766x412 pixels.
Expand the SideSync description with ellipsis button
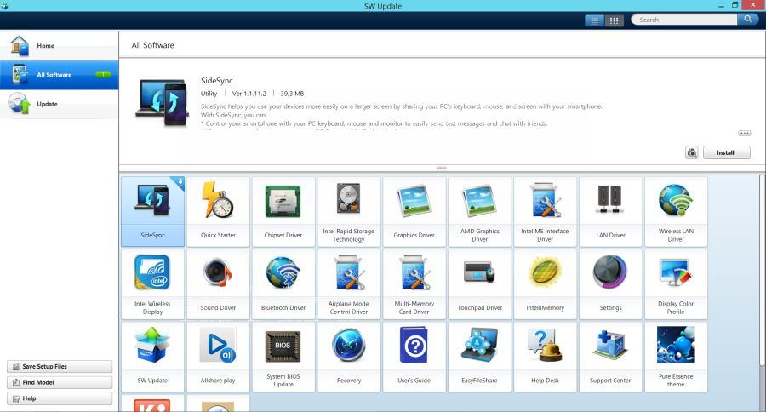[744, 134]
